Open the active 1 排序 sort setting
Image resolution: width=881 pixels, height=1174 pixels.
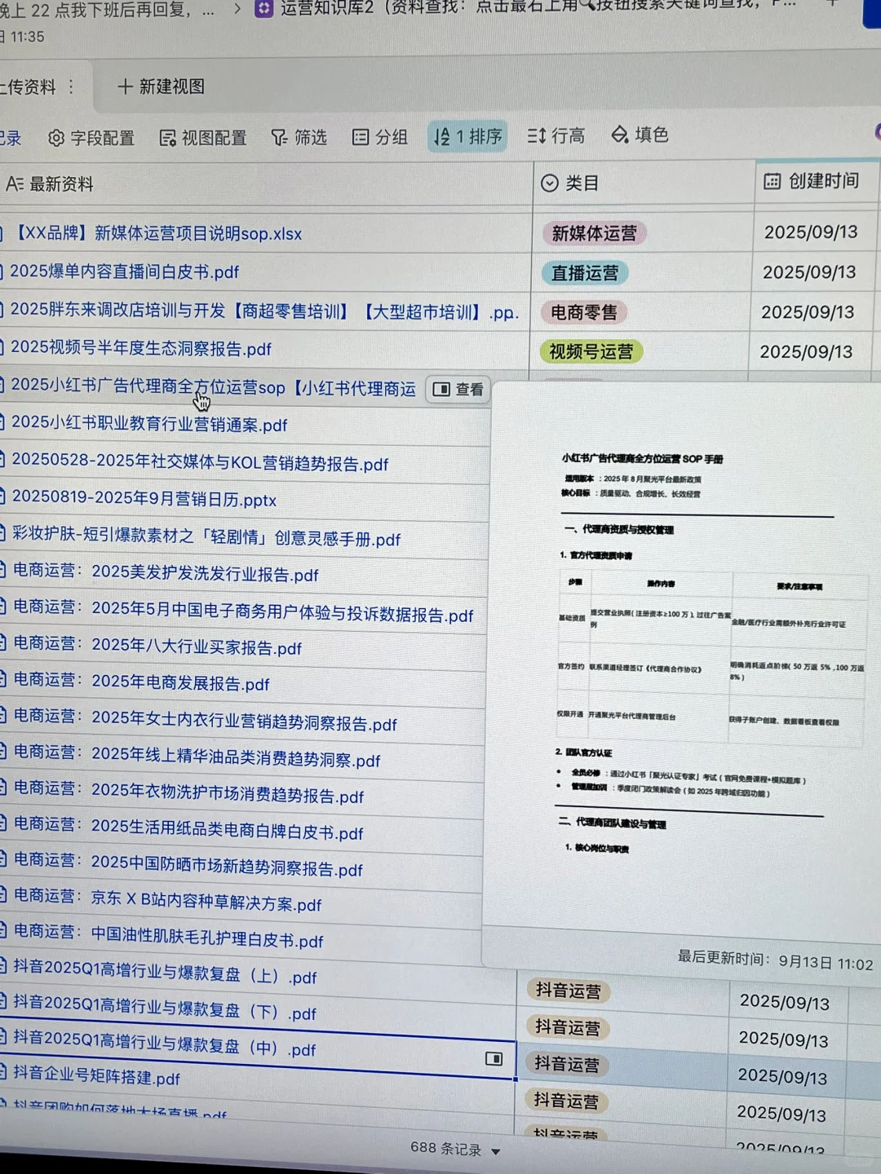[467, 136]
